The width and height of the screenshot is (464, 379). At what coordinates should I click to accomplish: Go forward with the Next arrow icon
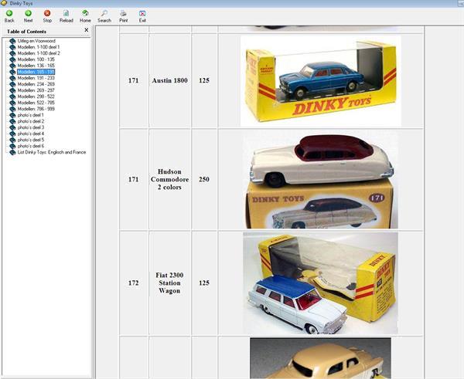pyautogui.click(x=28, y=13)
